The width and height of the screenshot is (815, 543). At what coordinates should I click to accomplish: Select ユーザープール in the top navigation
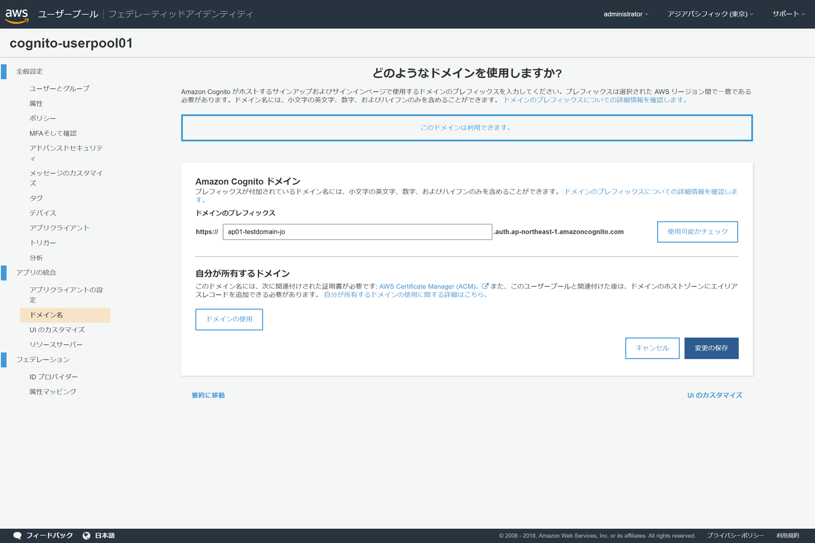(68, 14)
